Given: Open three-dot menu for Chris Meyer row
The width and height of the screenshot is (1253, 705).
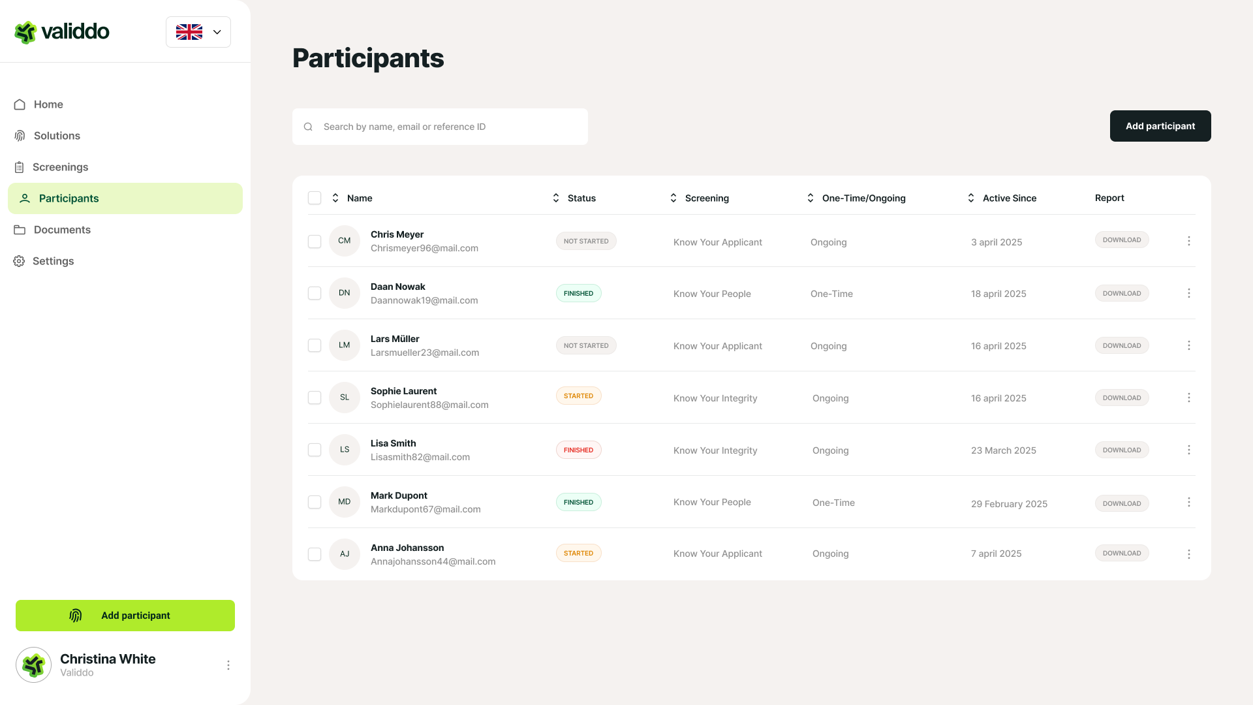Looking at the screenshot, I should (1188, 241).
